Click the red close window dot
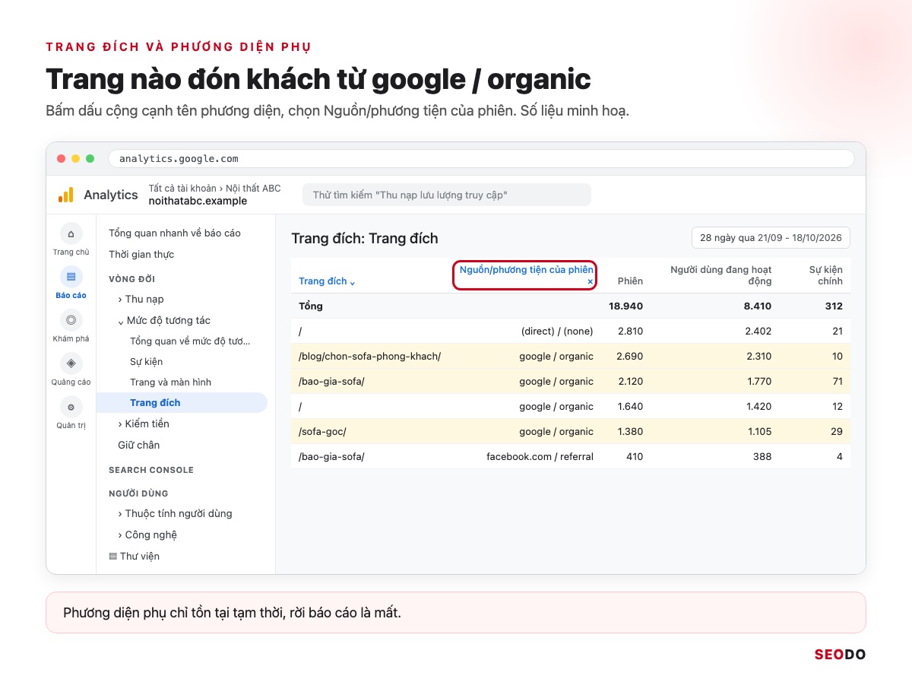912x679 pixels. (x=61, y=159)
